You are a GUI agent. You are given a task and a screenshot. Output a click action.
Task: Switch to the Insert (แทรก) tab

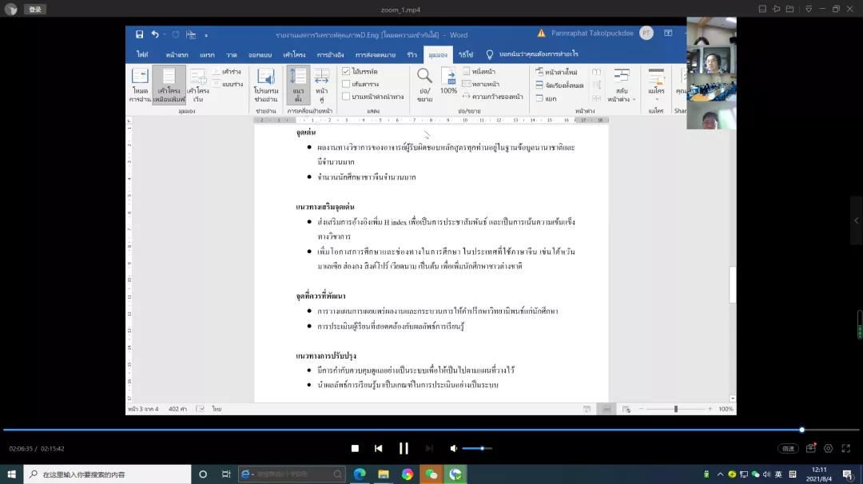(207, 54)
